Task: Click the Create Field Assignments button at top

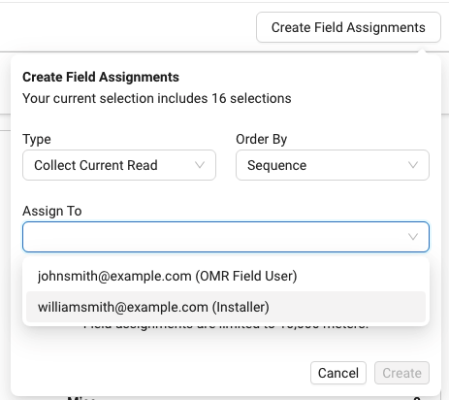Action: click(x=348, y=27)
